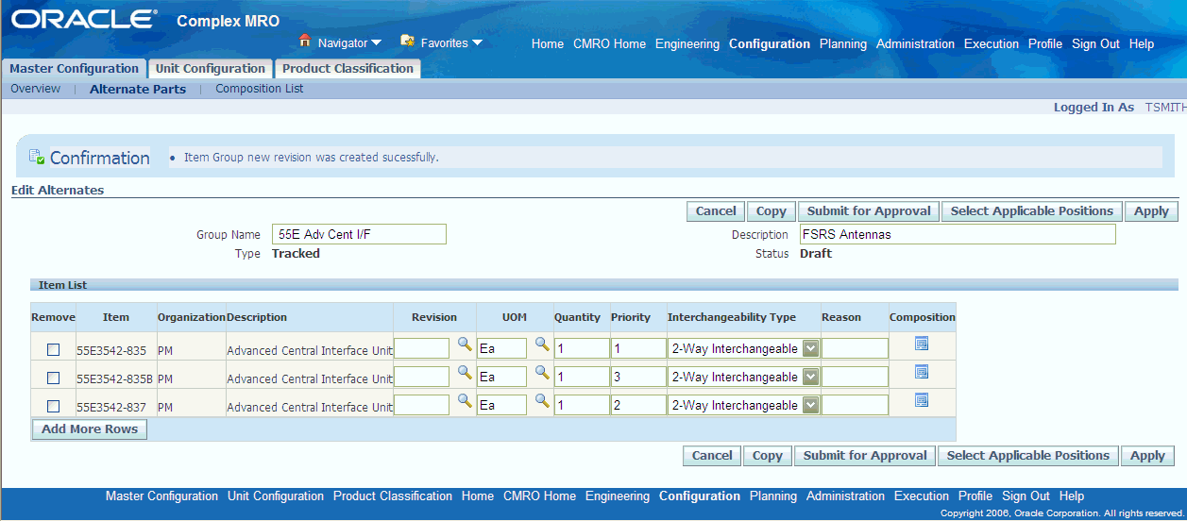Open Execution in top navigation

992,44
